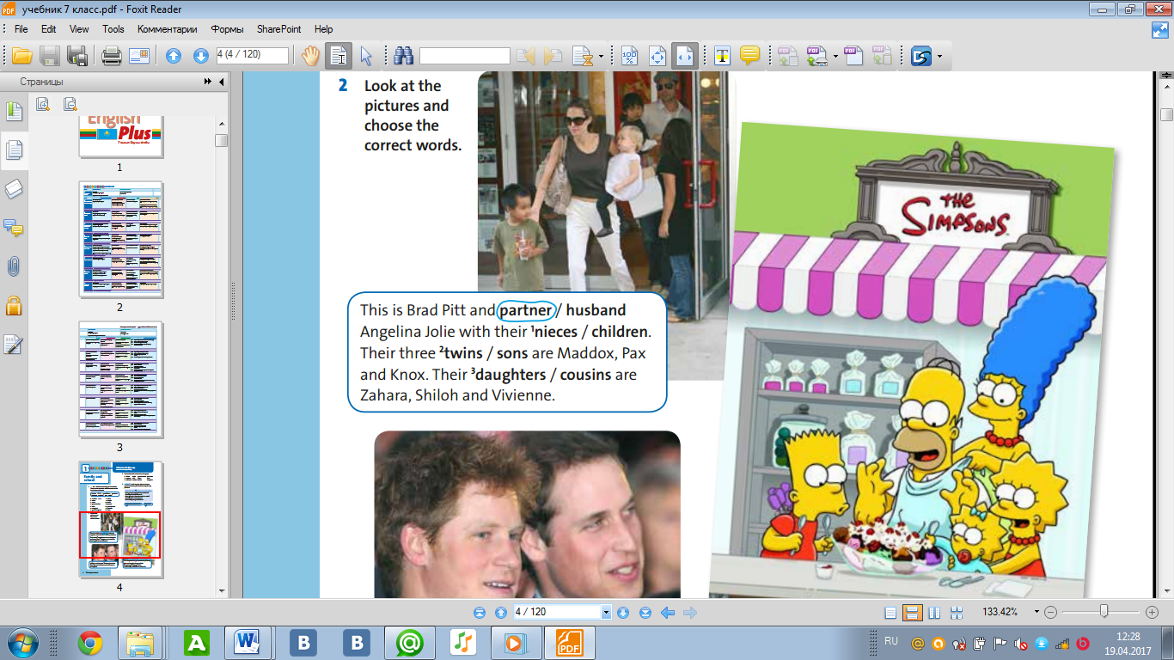This screenshot has height=660, width=1174.
Task: Open Google Chrome from the taskbar
Action: click(x=90, y=642)
